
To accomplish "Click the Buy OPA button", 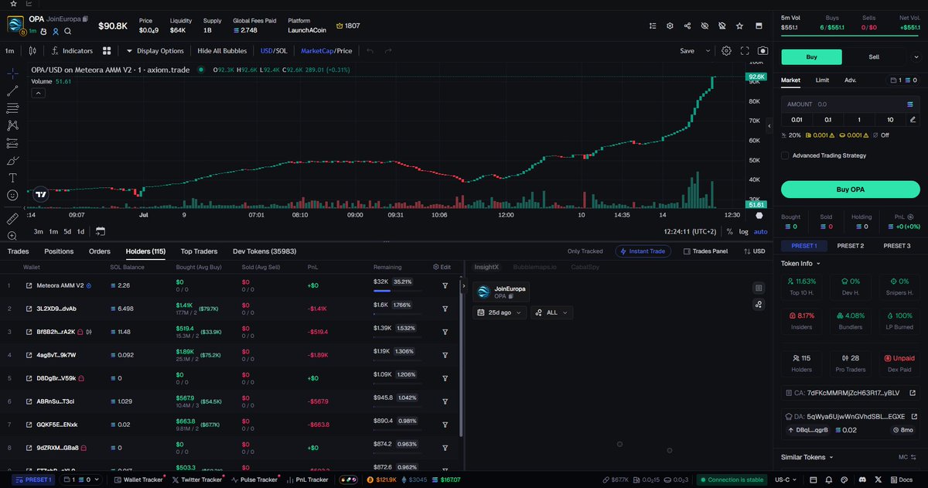I will pyautogui.click(x=851, y=189).
